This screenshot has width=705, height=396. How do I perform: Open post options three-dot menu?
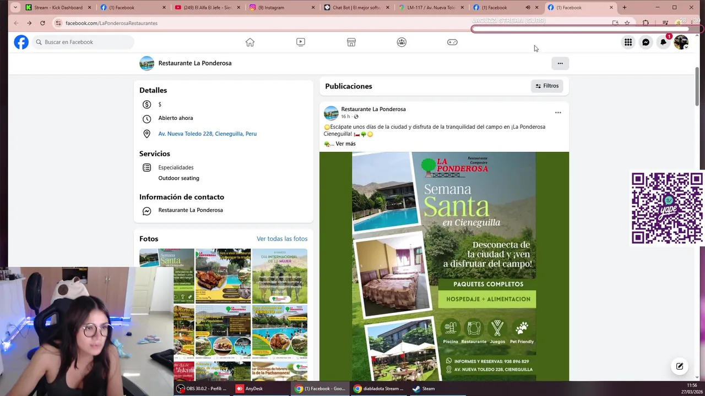click(558, 113)
